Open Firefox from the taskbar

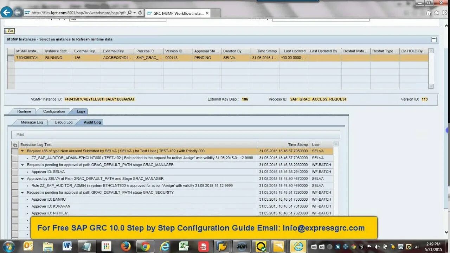coord(126,246)
